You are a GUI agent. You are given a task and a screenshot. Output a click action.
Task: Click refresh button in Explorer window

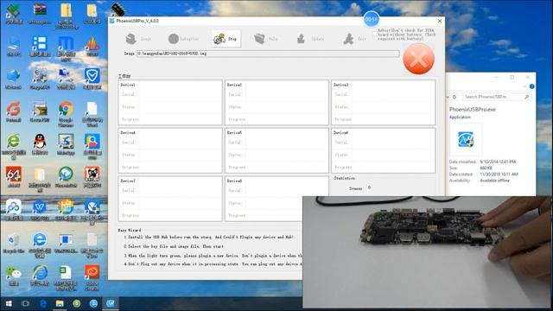(x=454, y=97)
